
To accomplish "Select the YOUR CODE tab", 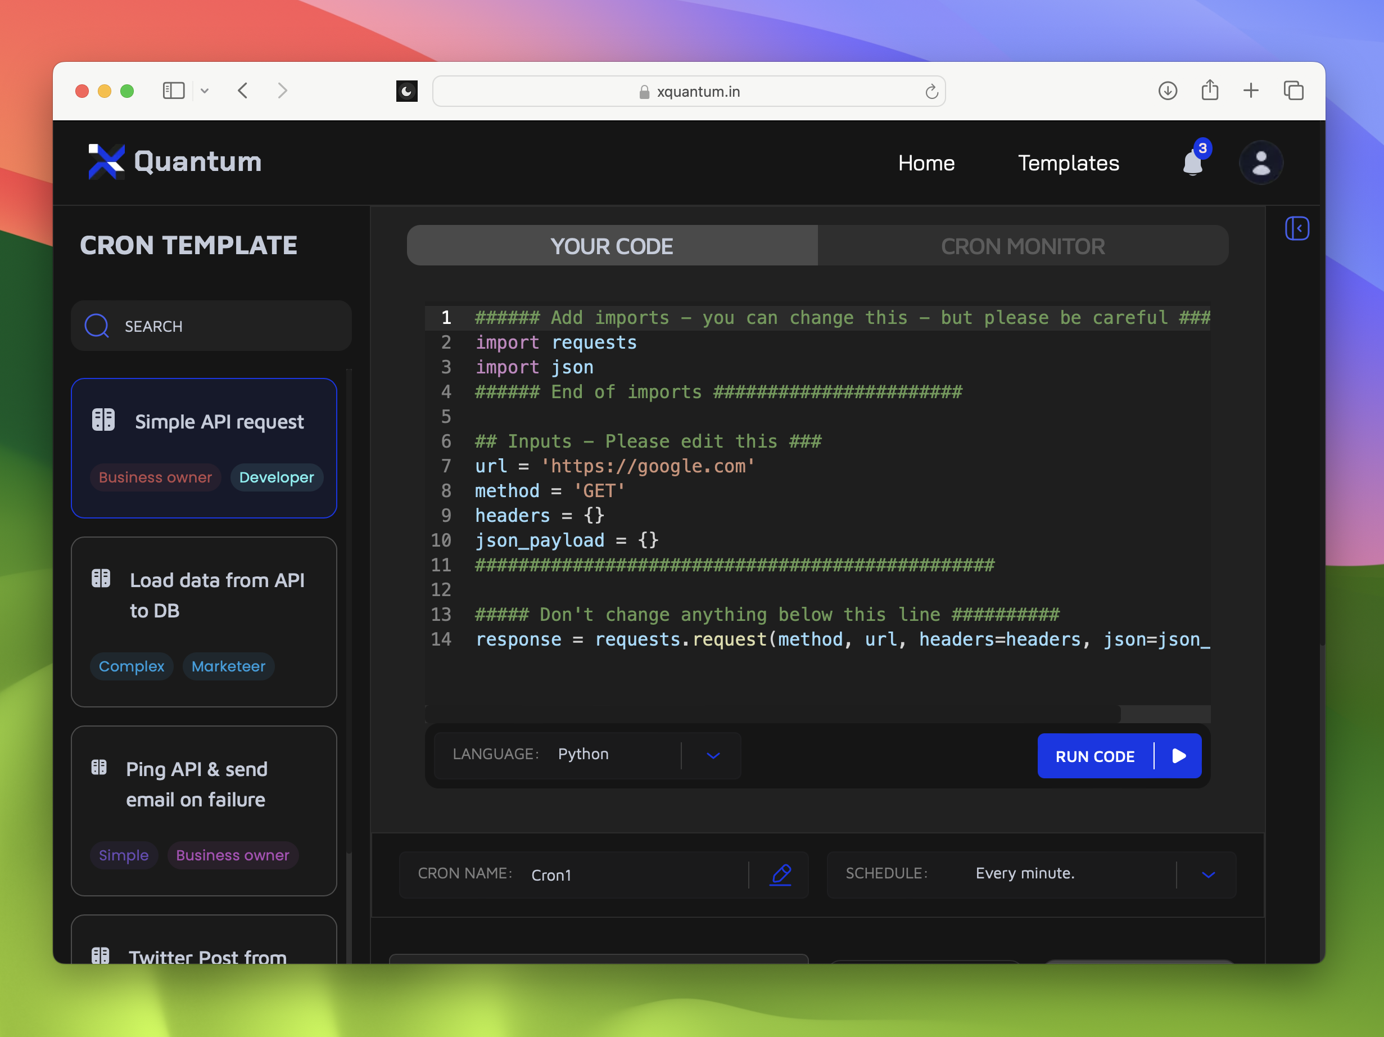I will click(x=611, y=246).
